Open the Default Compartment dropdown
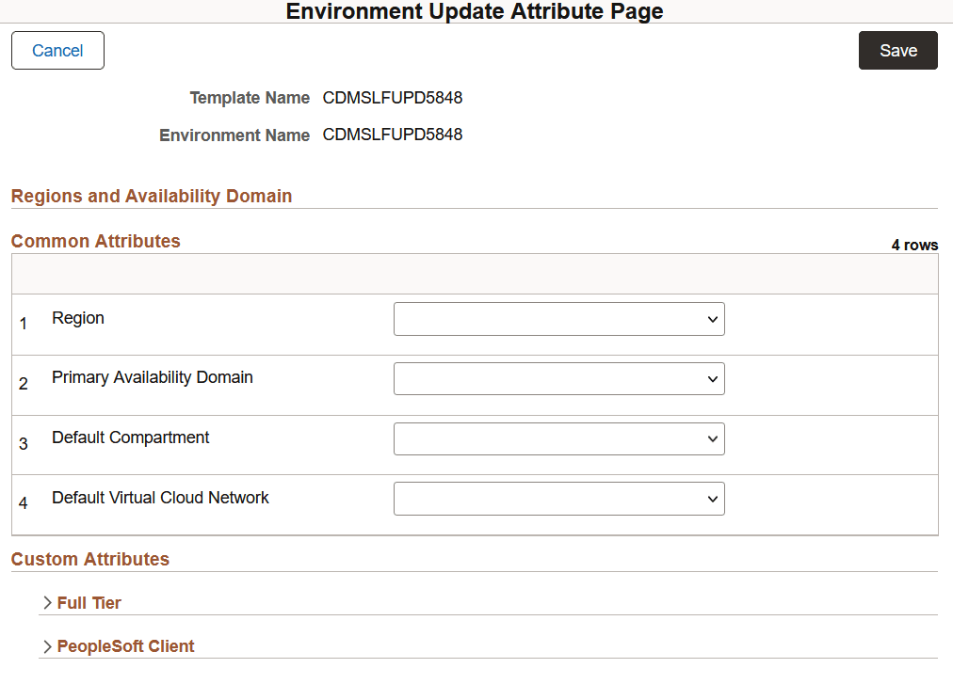This screenshot has height=700, width=953. pos(558,438)
